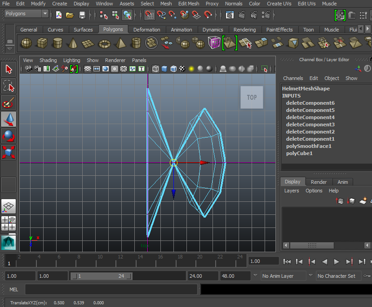Select the Move tool in the toolbox

(x=9, y=119)
